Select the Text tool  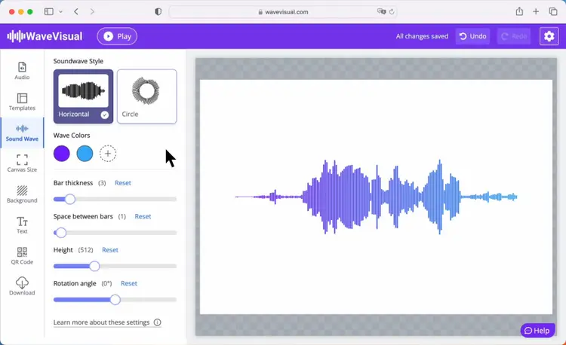[22, 225]
